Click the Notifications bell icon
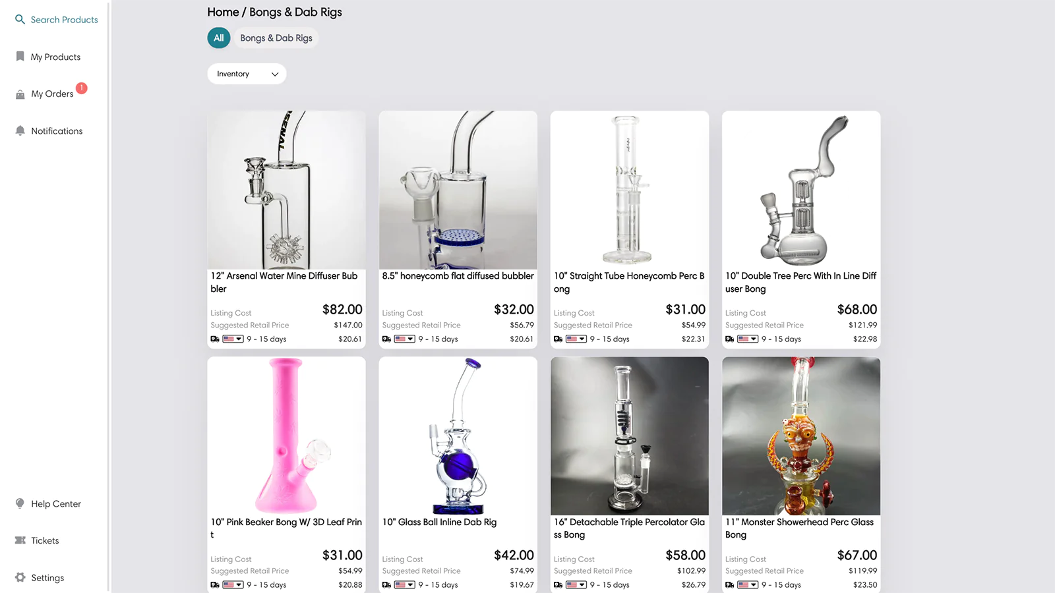Viewport: 1055px width, 593px height. click(x=20, y=130)
